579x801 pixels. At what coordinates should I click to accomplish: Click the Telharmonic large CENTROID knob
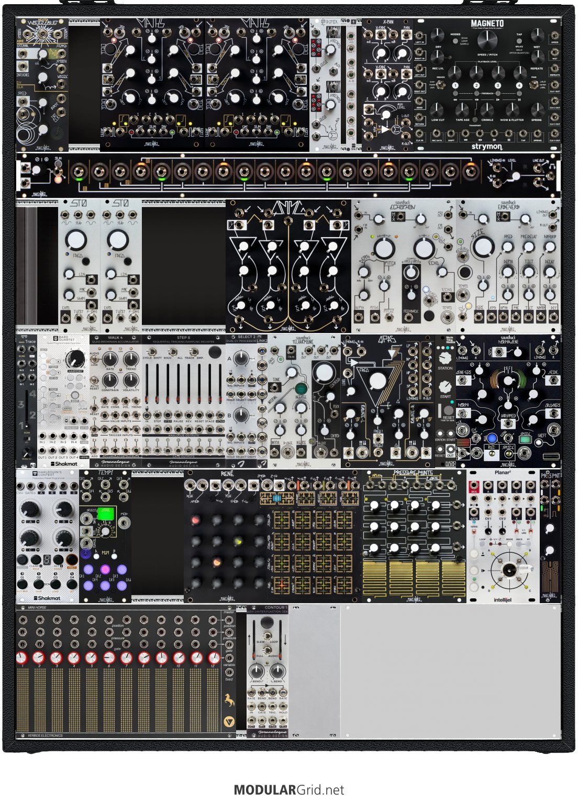click(325, 372)
